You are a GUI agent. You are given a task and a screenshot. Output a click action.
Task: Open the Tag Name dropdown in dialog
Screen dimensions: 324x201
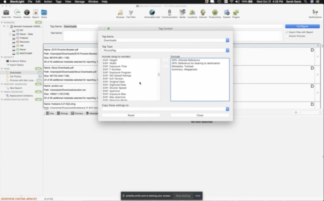pyautogui.click(x=227, y=40)
